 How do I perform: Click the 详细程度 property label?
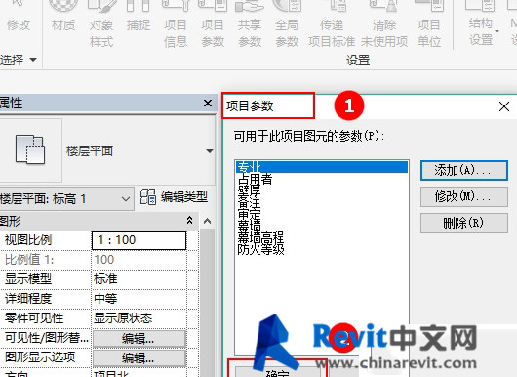tap(28, 299)
